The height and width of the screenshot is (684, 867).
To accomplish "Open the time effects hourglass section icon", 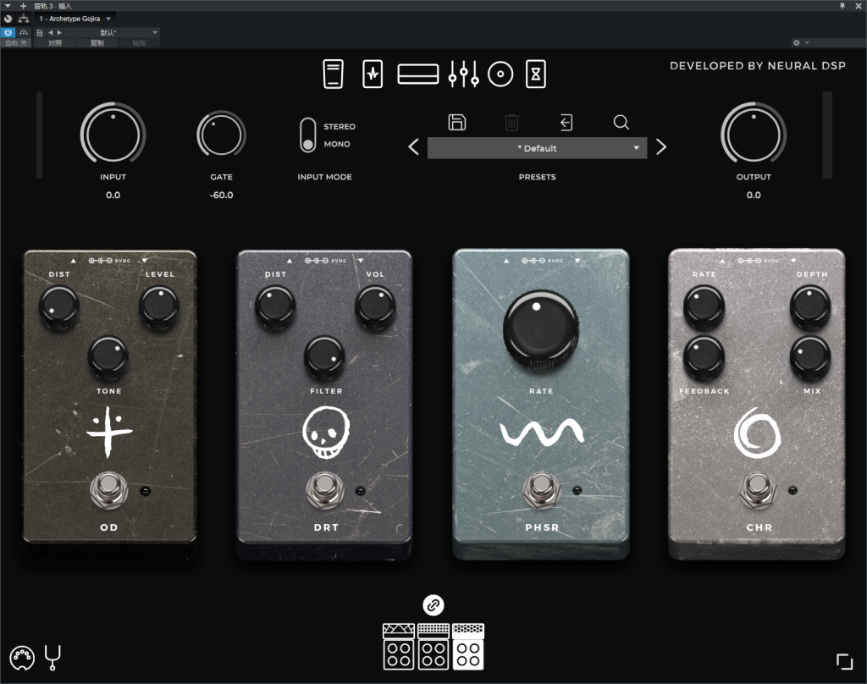I will [x=535, y=74].
